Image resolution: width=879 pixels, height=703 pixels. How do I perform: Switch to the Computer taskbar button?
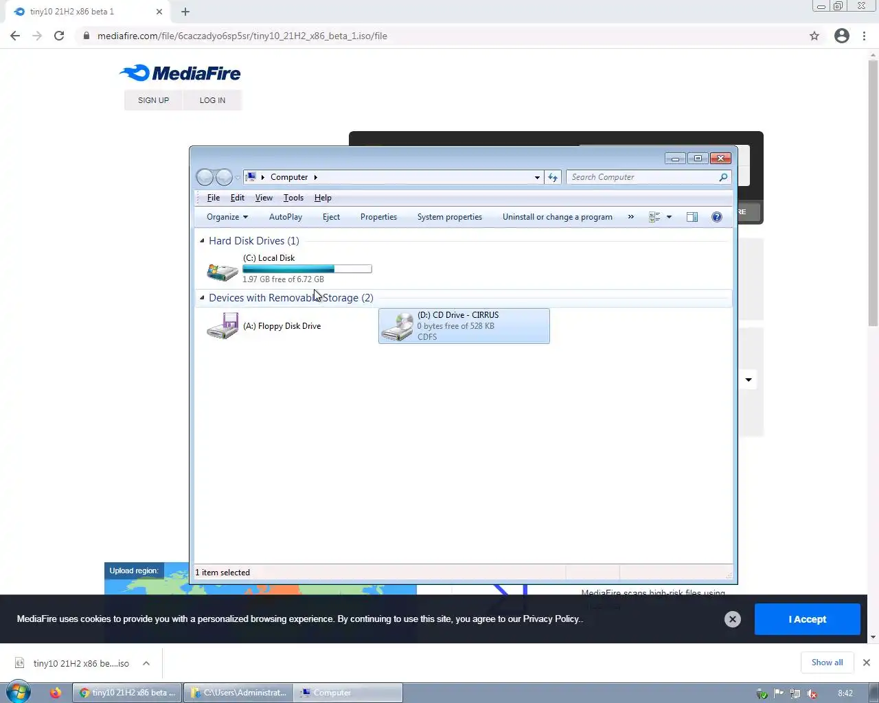click(x=349, y=693)
